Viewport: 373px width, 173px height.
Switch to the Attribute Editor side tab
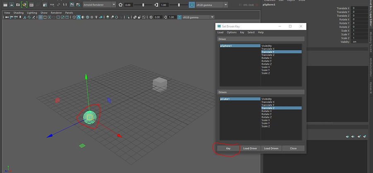[371, 67]
